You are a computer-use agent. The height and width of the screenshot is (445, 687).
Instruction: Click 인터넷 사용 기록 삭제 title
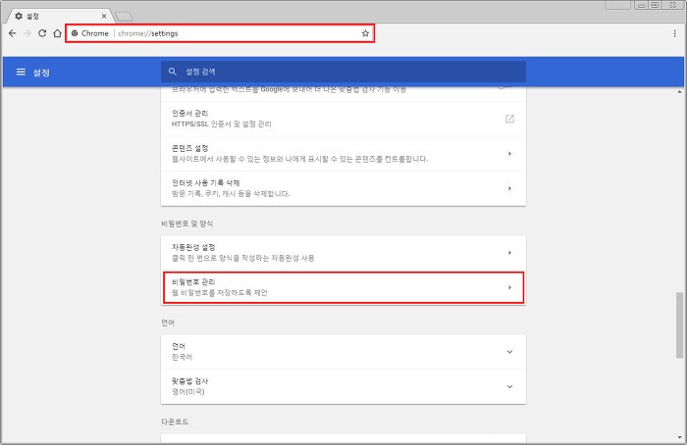pos(205,183)
